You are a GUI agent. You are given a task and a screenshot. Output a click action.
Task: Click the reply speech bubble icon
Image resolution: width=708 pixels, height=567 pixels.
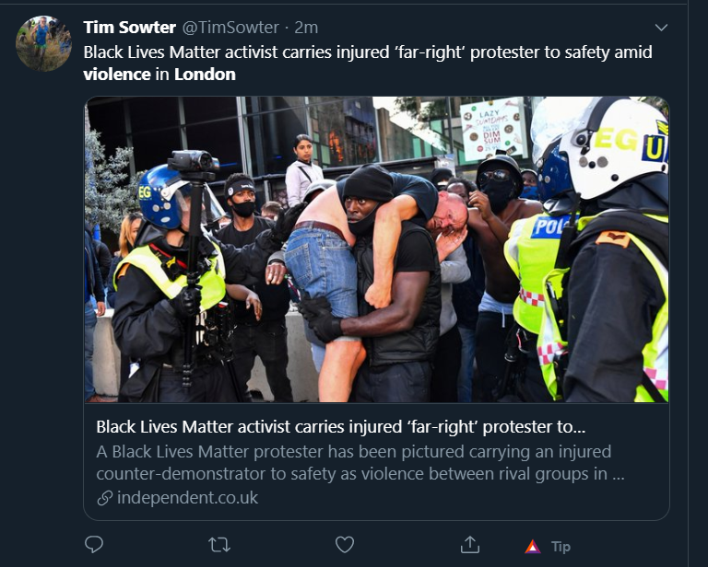[x=94, y=545]
